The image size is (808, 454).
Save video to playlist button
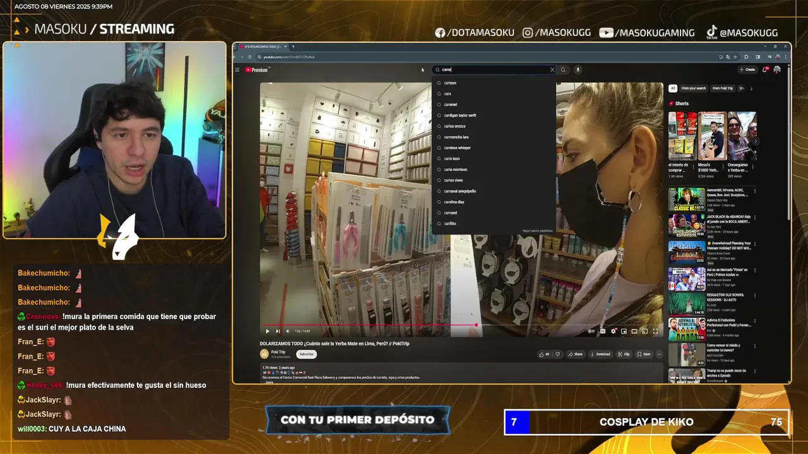(x=644, y=354)
